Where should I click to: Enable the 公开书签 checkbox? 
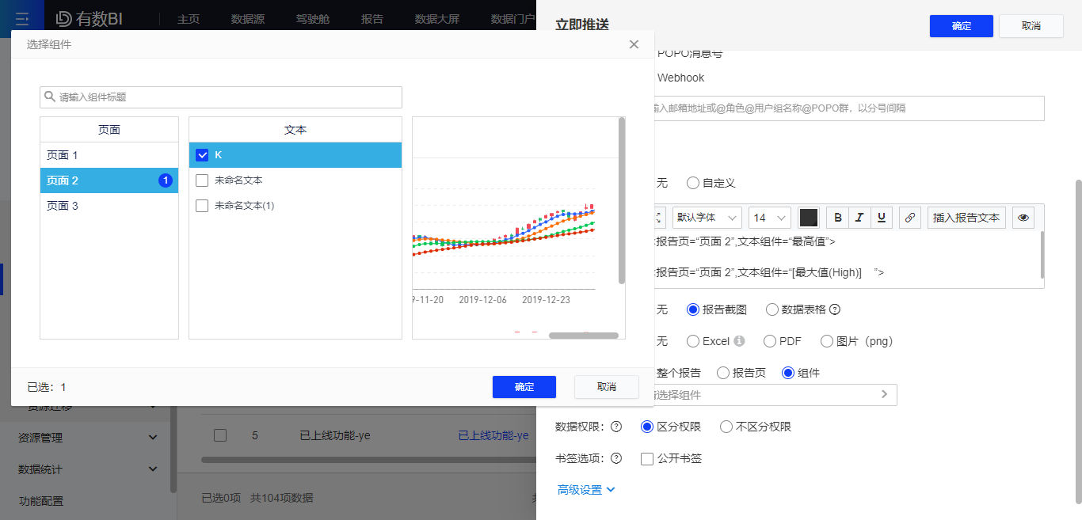tap(647, 458)
